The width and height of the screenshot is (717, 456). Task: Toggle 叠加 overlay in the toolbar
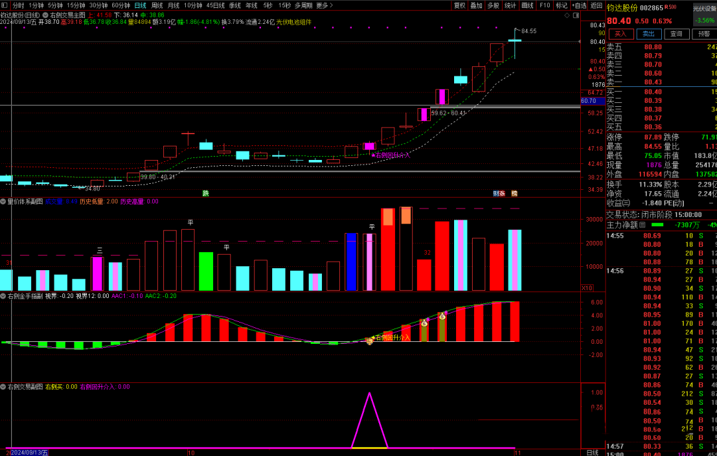click(476, 5)
